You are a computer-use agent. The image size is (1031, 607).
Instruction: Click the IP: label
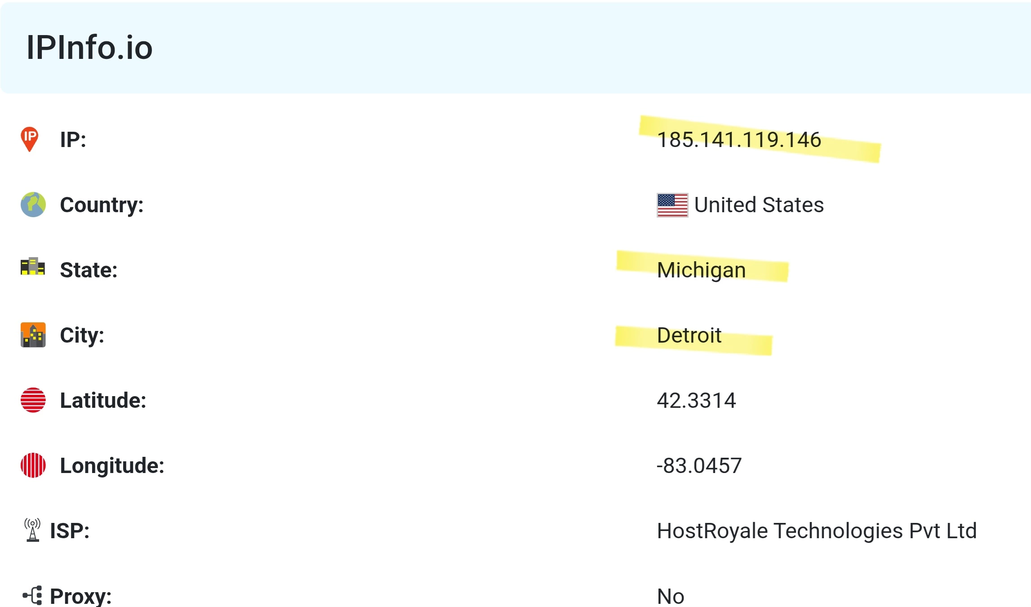pyautogui.click(x=73, y=139)
